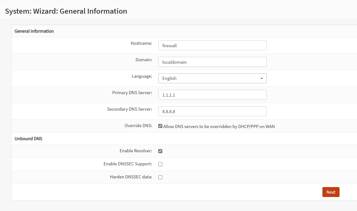Click the page title System: Wizard: General Information
This screenshot has width=357, height=211.
(x=66, y=11)
